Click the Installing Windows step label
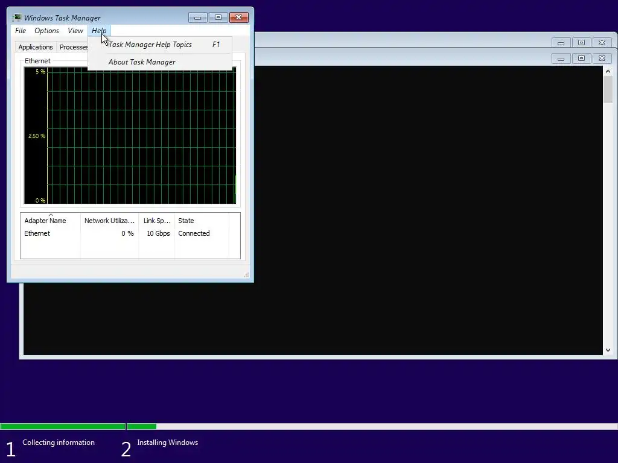The height and width of the screenshot is (463, 618). 168,443
